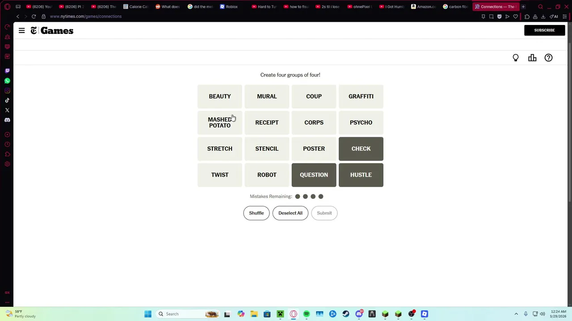The height and width of the screenshot is (321, 572).
Task: Show hidden system tray icons
Action: (x=516, y=314)
